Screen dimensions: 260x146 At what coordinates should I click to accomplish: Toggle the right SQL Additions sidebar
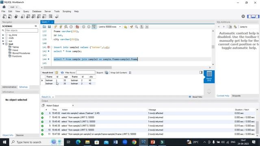pos(257,16)
